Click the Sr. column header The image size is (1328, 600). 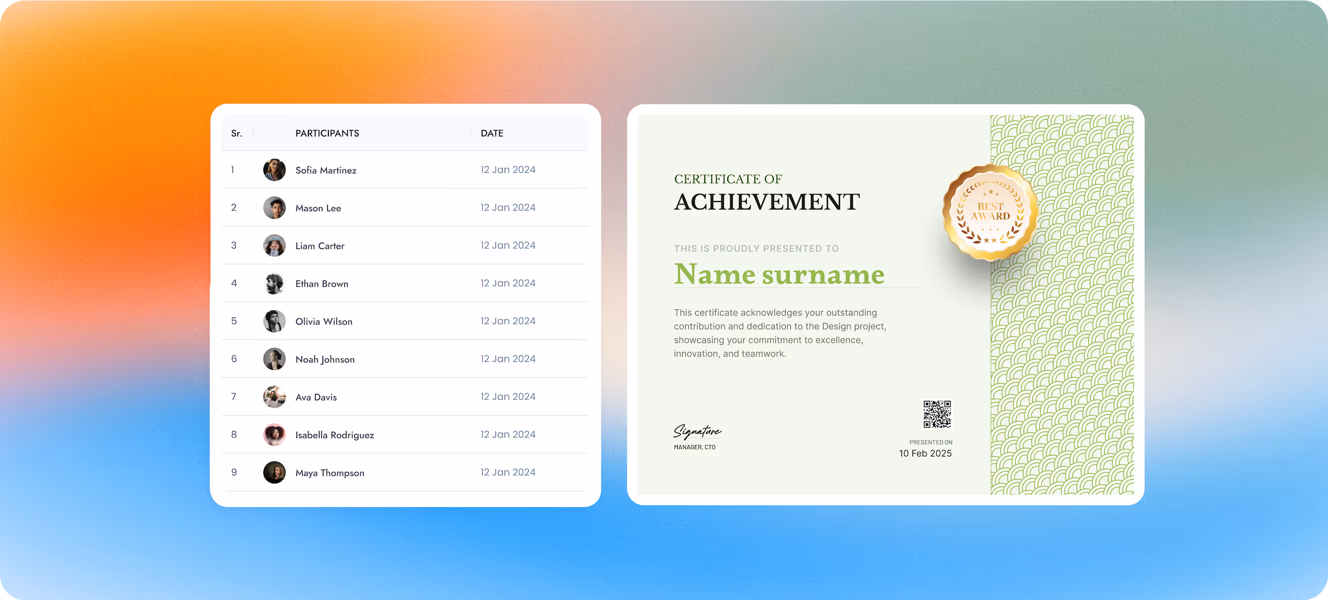pyautogui.click(x=237, y=133)
